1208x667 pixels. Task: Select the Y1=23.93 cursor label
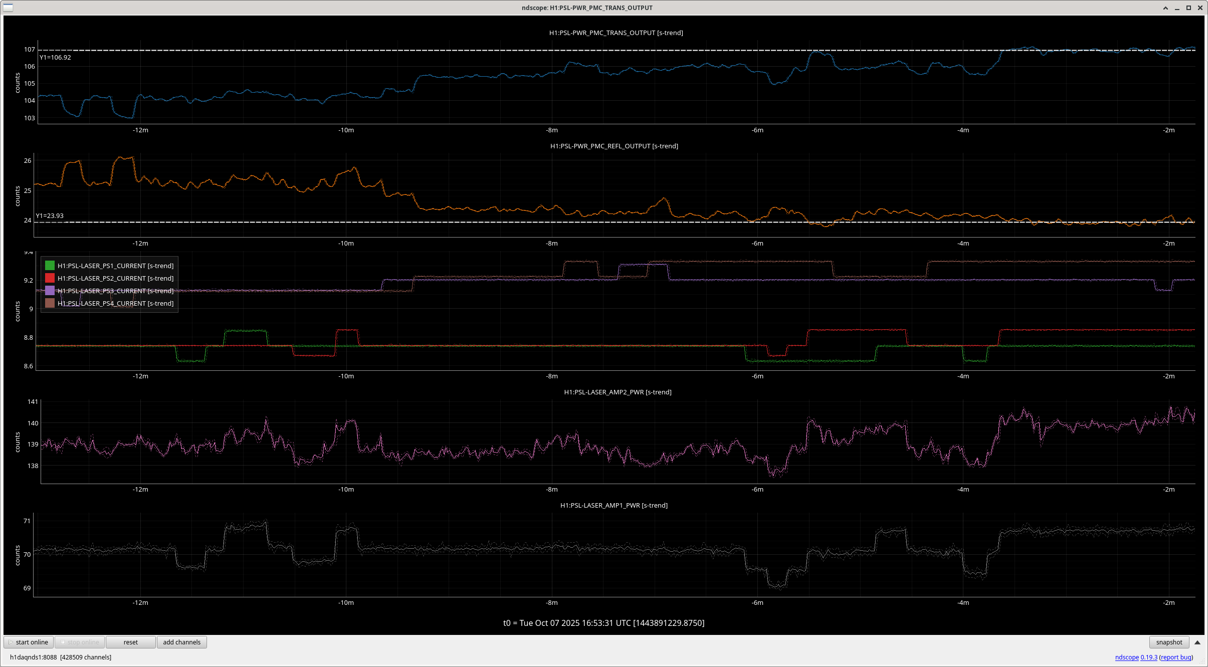50,215
